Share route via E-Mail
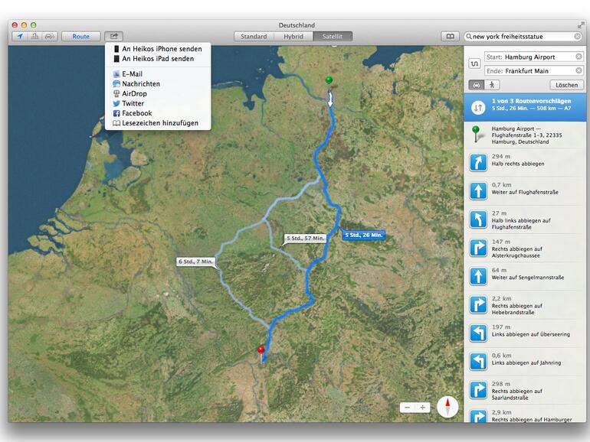This screenshot has height=442, width=590. point(158,74)
